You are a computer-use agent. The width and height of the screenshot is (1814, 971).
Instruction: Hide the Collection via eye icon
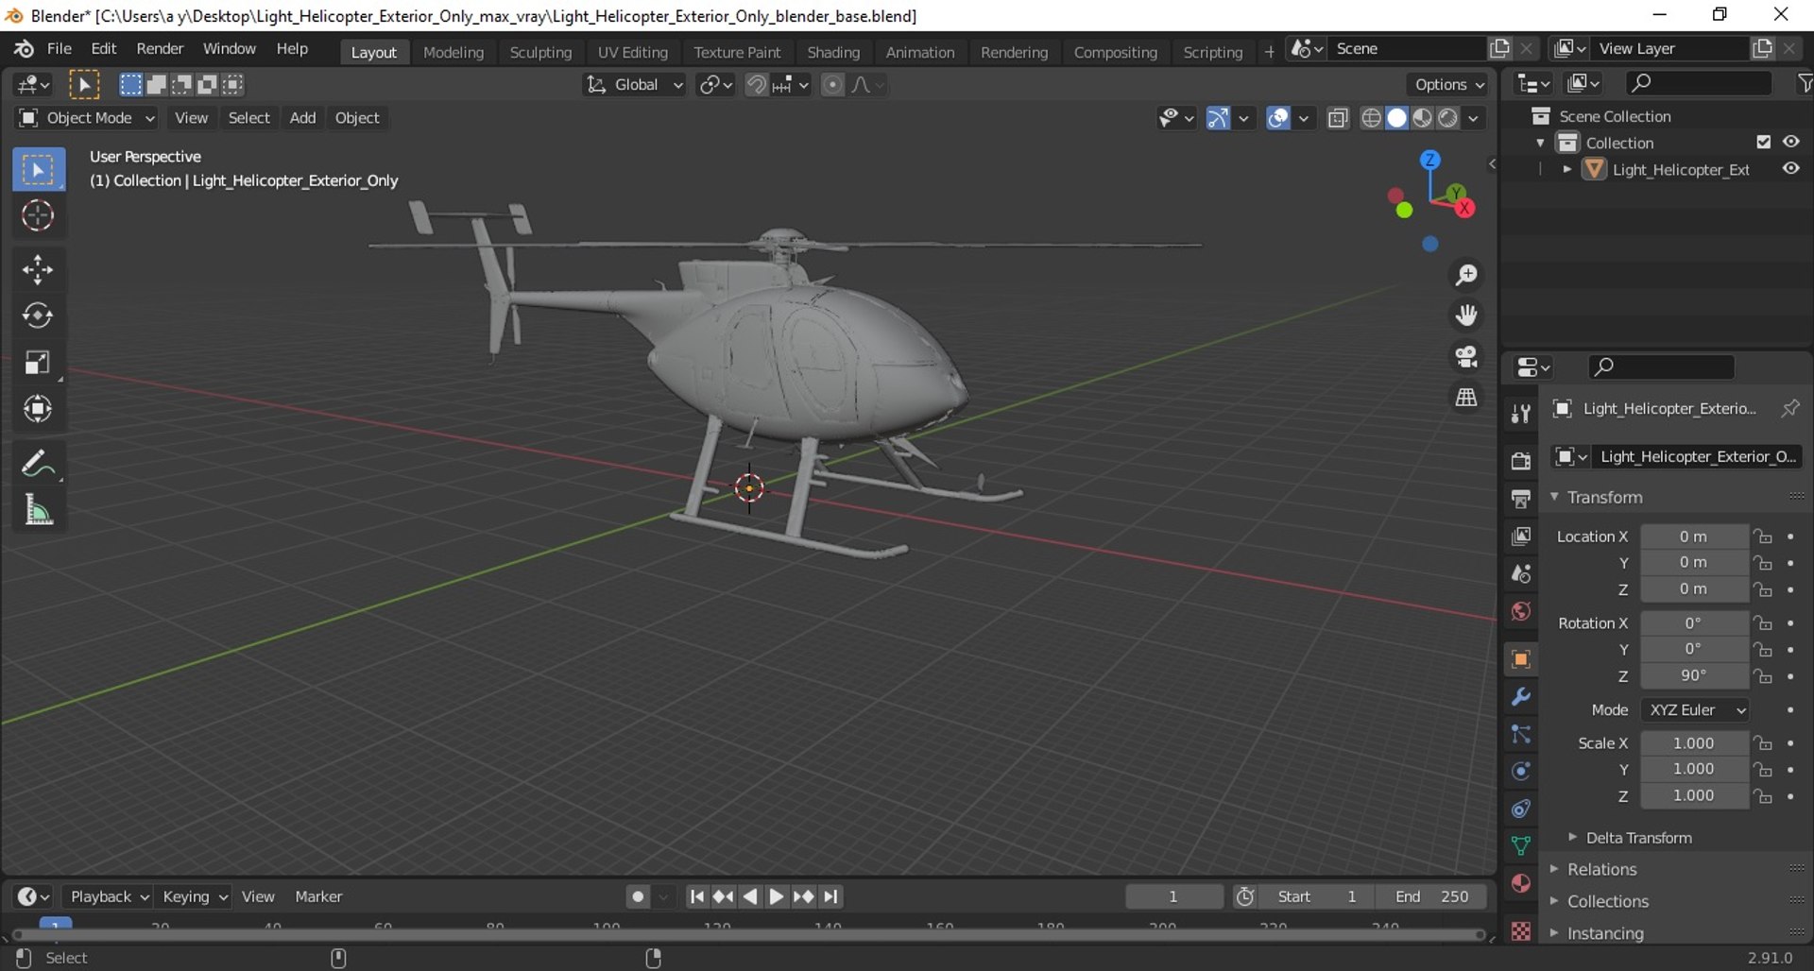(x=1790, y=143)
